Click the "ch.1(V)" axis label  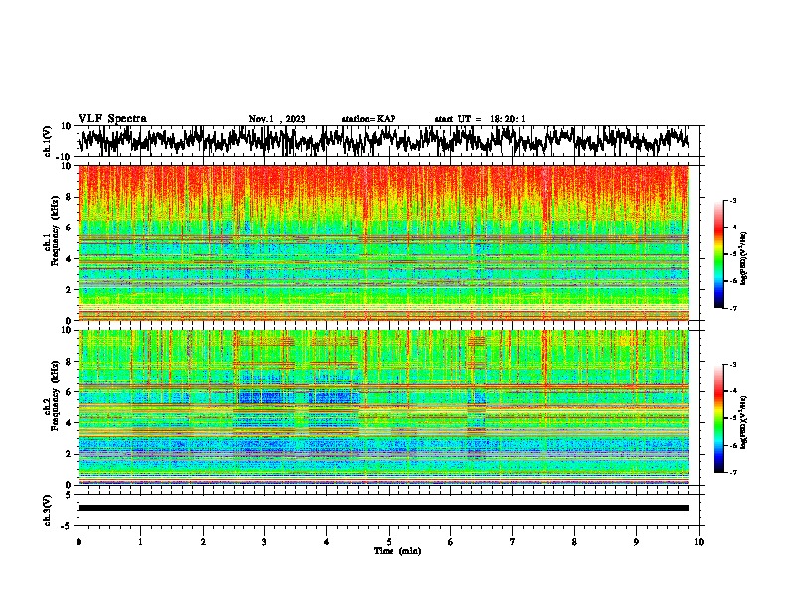tap(48, 141)
